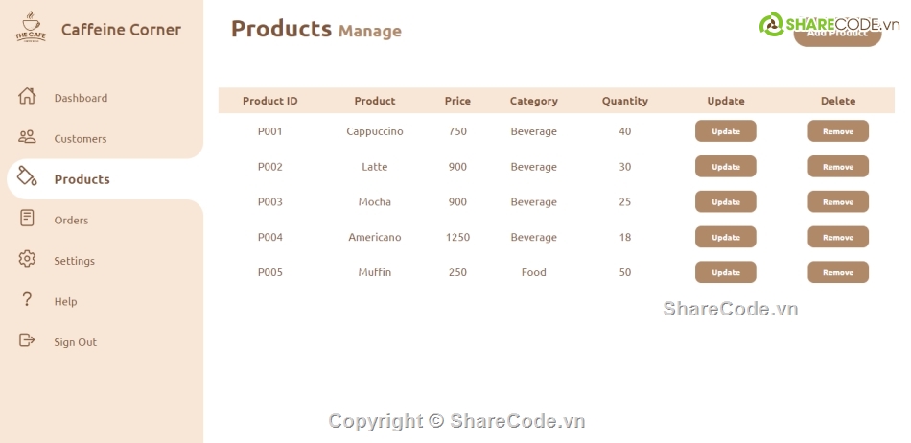
Task: Click the Help question mark icon
Action: pyautogui.click(x=27, y=300)
